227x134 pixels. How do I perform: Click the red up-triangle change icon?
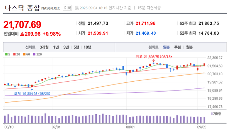click(x=22, y=34)
